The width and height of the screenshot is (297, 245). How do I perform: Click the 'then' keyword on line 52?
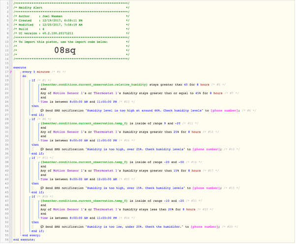[35, 222]
